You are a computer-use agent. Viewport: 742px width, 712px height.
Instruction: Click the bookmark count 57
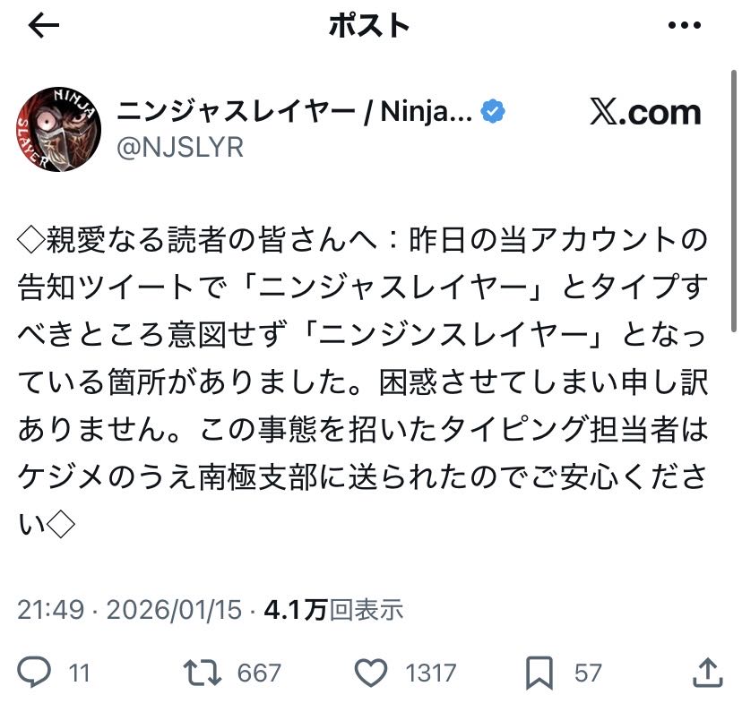coord(587,673)
